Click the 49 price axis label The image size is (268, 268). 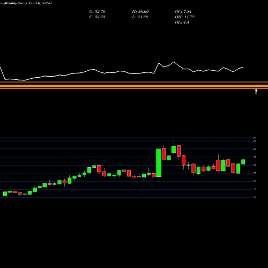(255, 138)
